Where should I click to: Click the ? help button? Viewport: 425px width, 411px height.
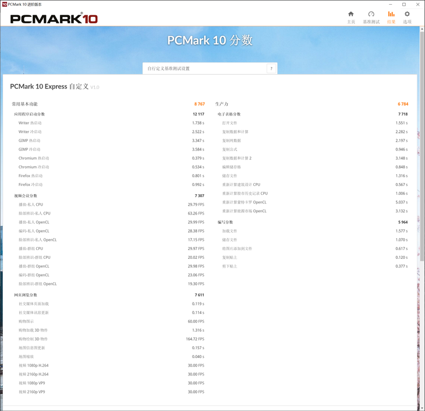pyautogui.click(x=271, y=68)
